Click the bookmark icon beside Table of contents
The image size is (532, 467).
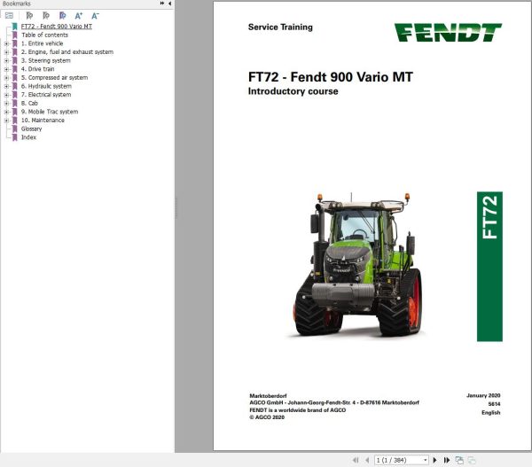(14, 35)
